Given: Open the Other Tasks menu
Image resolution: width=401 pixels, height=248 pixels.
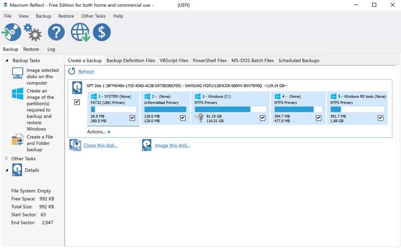Looking at the screenshot, I should point(93,16).
